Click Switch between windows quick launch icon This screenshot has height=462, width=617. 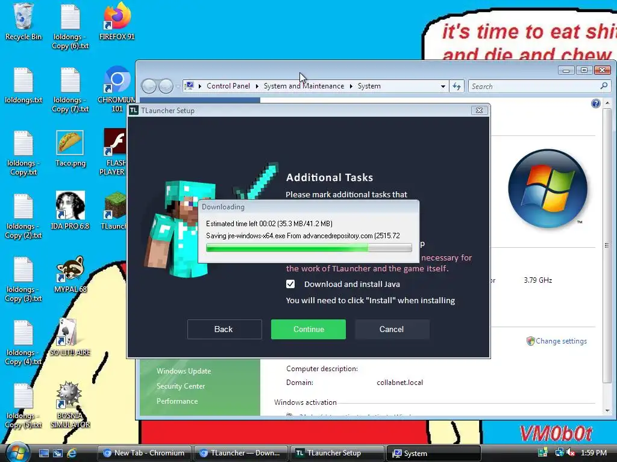[58, 453]
